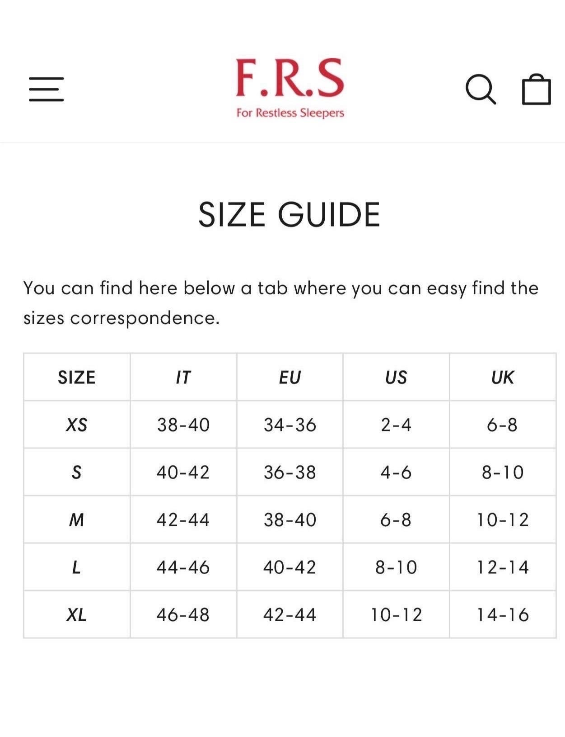Click the SIZE header cell in table

pyautogui.click(x=77, y=378)
